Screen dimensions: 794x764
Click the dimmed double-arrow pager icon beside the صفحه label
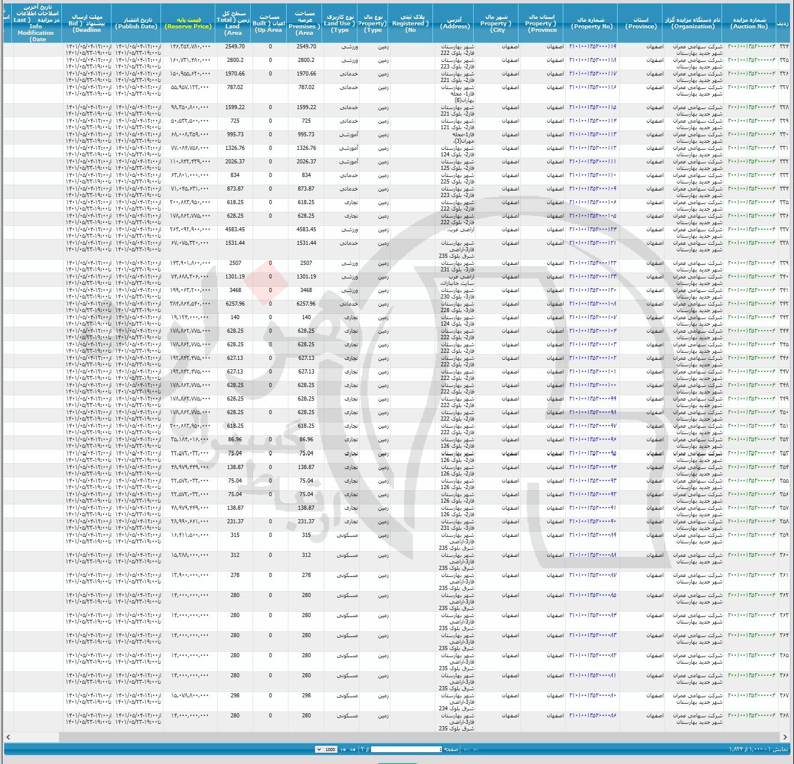466,749
